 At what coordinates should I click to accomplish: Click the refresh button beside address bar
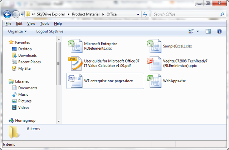(x=145, y=14)
